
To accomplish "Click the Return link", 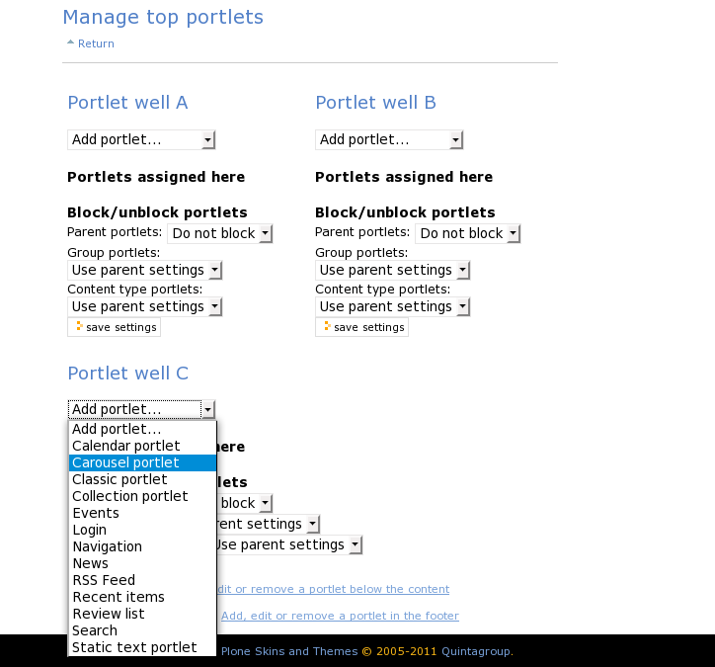I will pos(95,43).
